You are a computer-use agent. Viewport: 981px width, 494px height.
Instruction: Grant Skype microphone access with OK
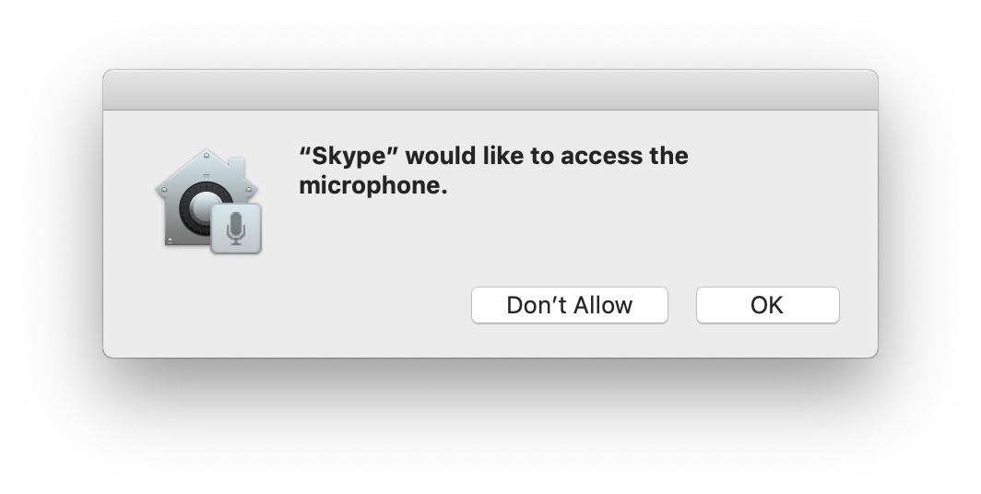[767, 305]
